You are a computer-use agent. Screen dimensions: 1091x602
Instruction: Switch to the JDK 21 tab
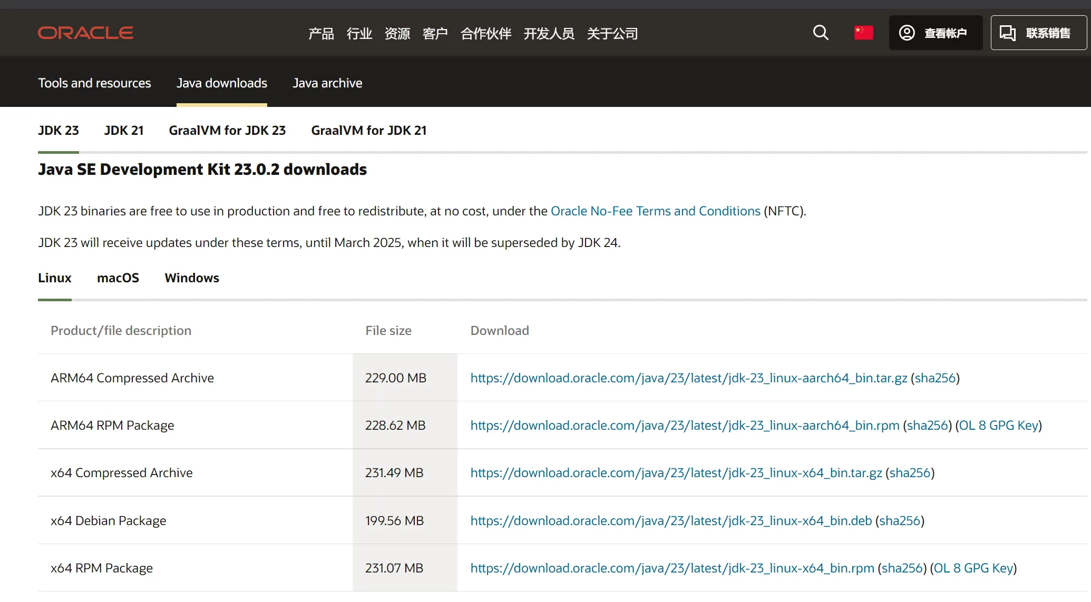[124, 131]
